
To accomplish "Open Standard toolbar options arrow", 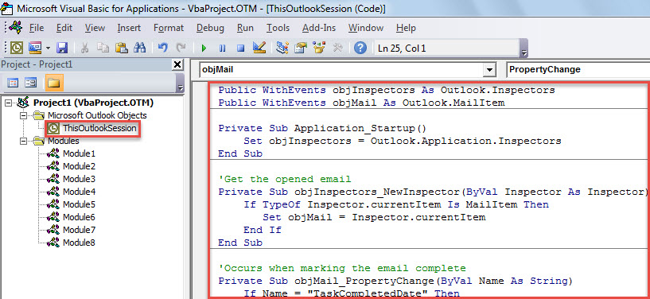I will point(524,53).
